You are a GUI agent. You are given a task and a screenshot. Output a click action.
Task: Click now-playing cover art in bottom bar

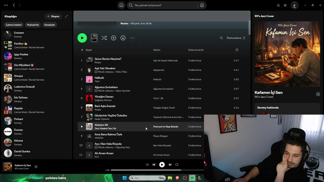pyautogui.click(x=7, y=167)
